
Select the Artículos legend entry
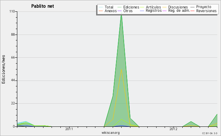(x=153, y=7)
